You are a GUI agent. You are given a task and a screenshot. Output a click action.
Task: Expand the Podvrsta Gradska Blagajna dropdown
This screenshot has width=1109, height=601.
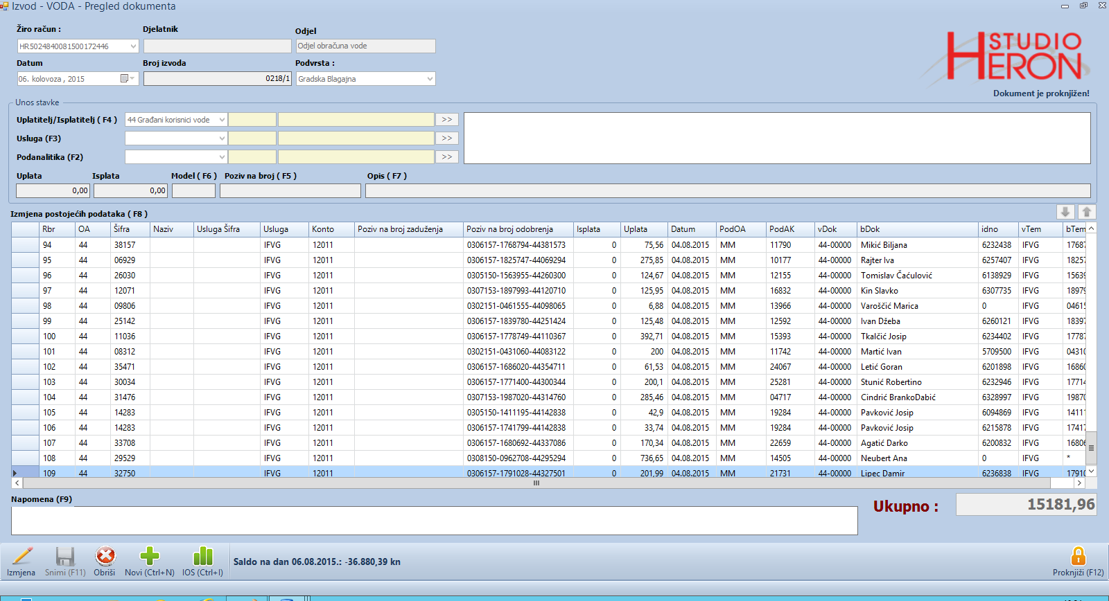(430, 79)
